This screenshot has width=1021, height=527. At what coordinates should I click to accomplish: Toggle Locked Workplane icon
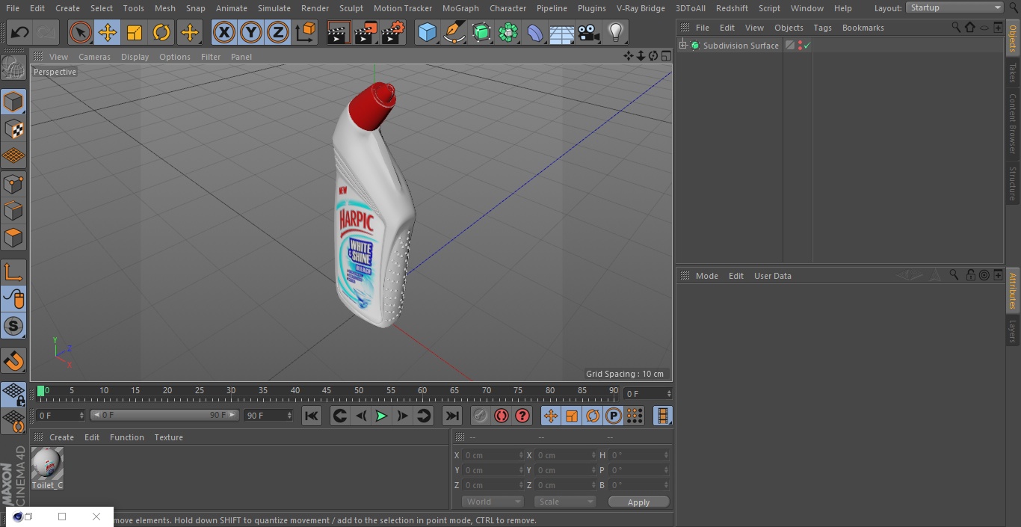click(x=13, y=395)
